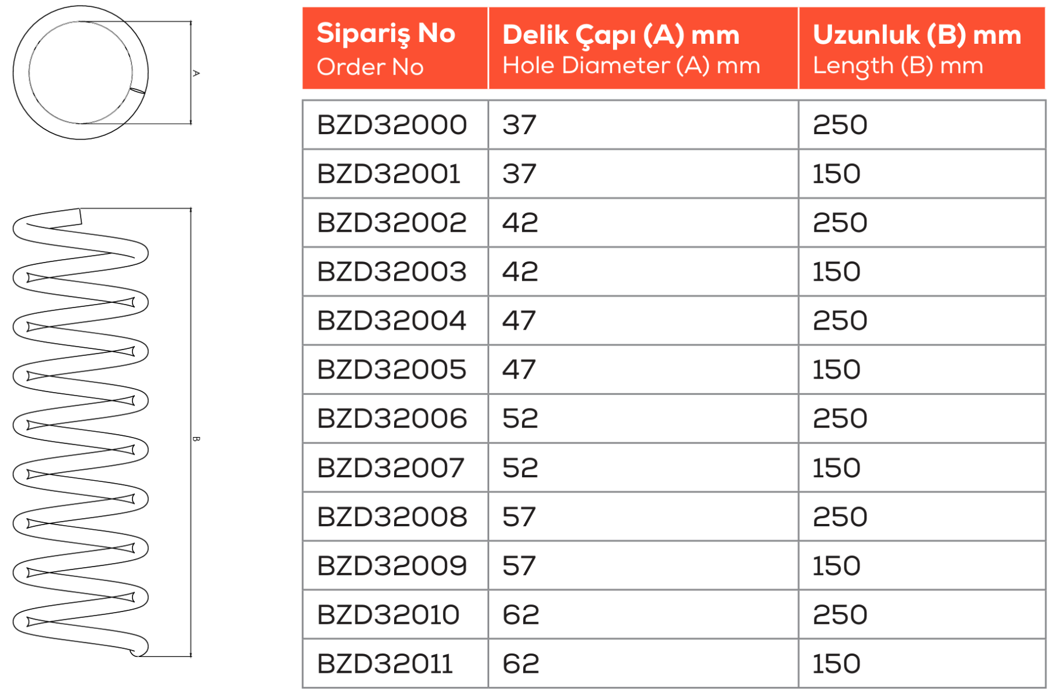Select the BZD32010 order cell
This screenshot has width=1051, height=699.
click(x=388, y=615)
